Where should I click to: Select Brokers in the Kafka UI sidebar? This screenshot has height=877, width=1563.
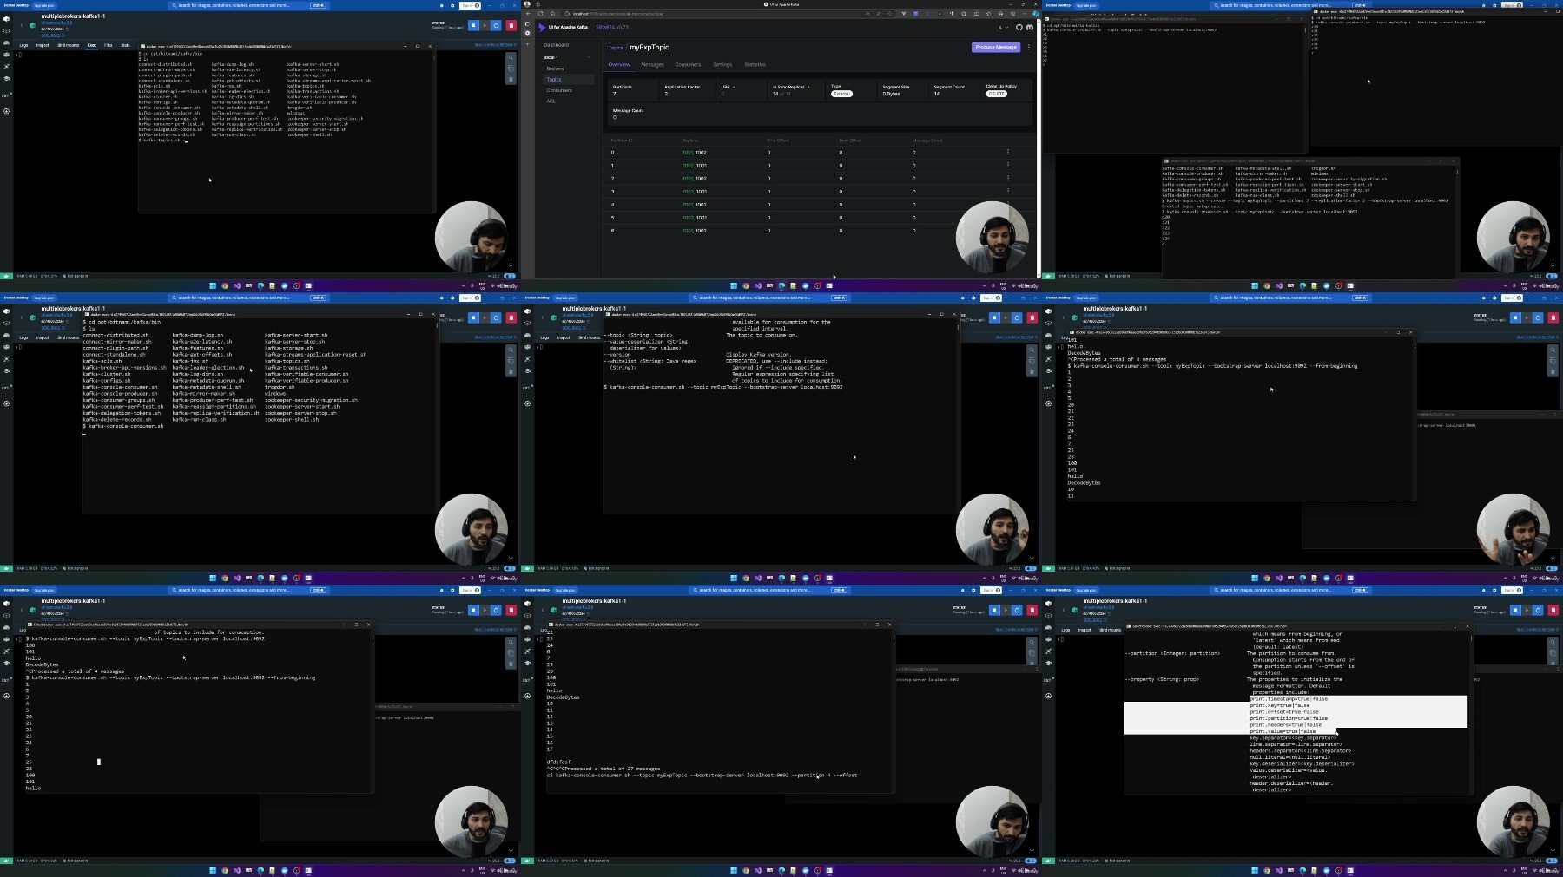pyautogui.click(x=555, y=69)
